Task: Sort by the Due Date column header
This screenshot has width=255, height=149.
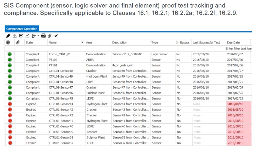Action: [x=233, y=42]
